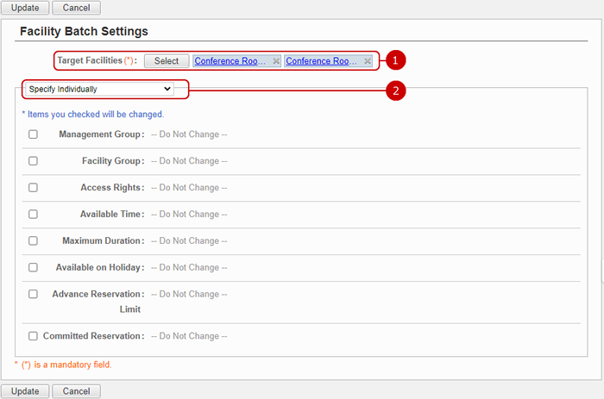
Task: Check the Available Time checkbox
Action: [x=33, y=214]
